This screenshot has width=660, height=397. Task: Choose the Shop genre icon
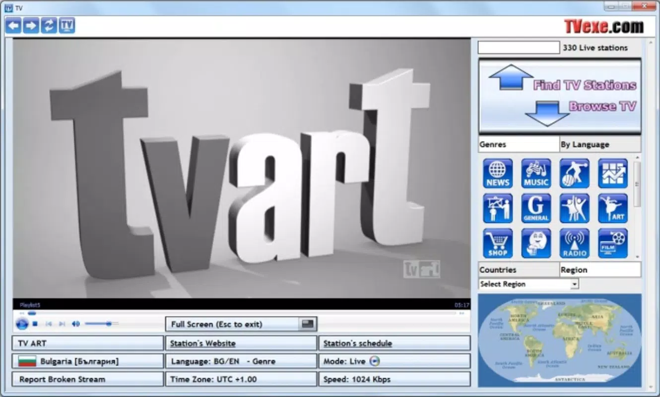coord(498,243)
